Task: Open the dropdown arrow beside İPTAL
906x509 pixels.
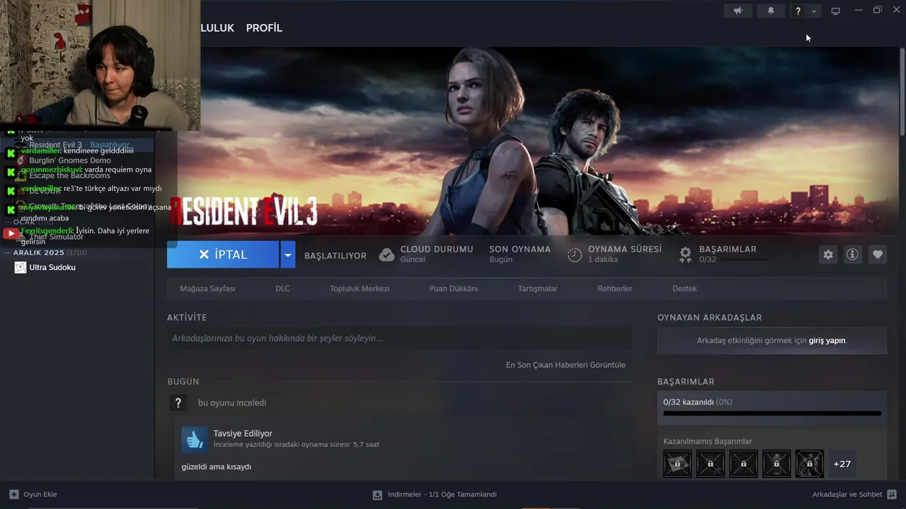Action: 287,255
